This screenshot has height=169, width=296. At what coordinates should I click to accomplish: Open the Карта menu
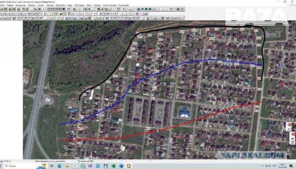[70, 5]
